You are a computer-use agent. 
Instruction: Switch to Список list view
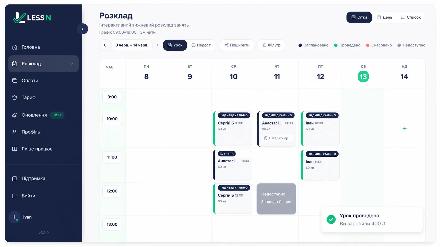(x=411, y=17)
